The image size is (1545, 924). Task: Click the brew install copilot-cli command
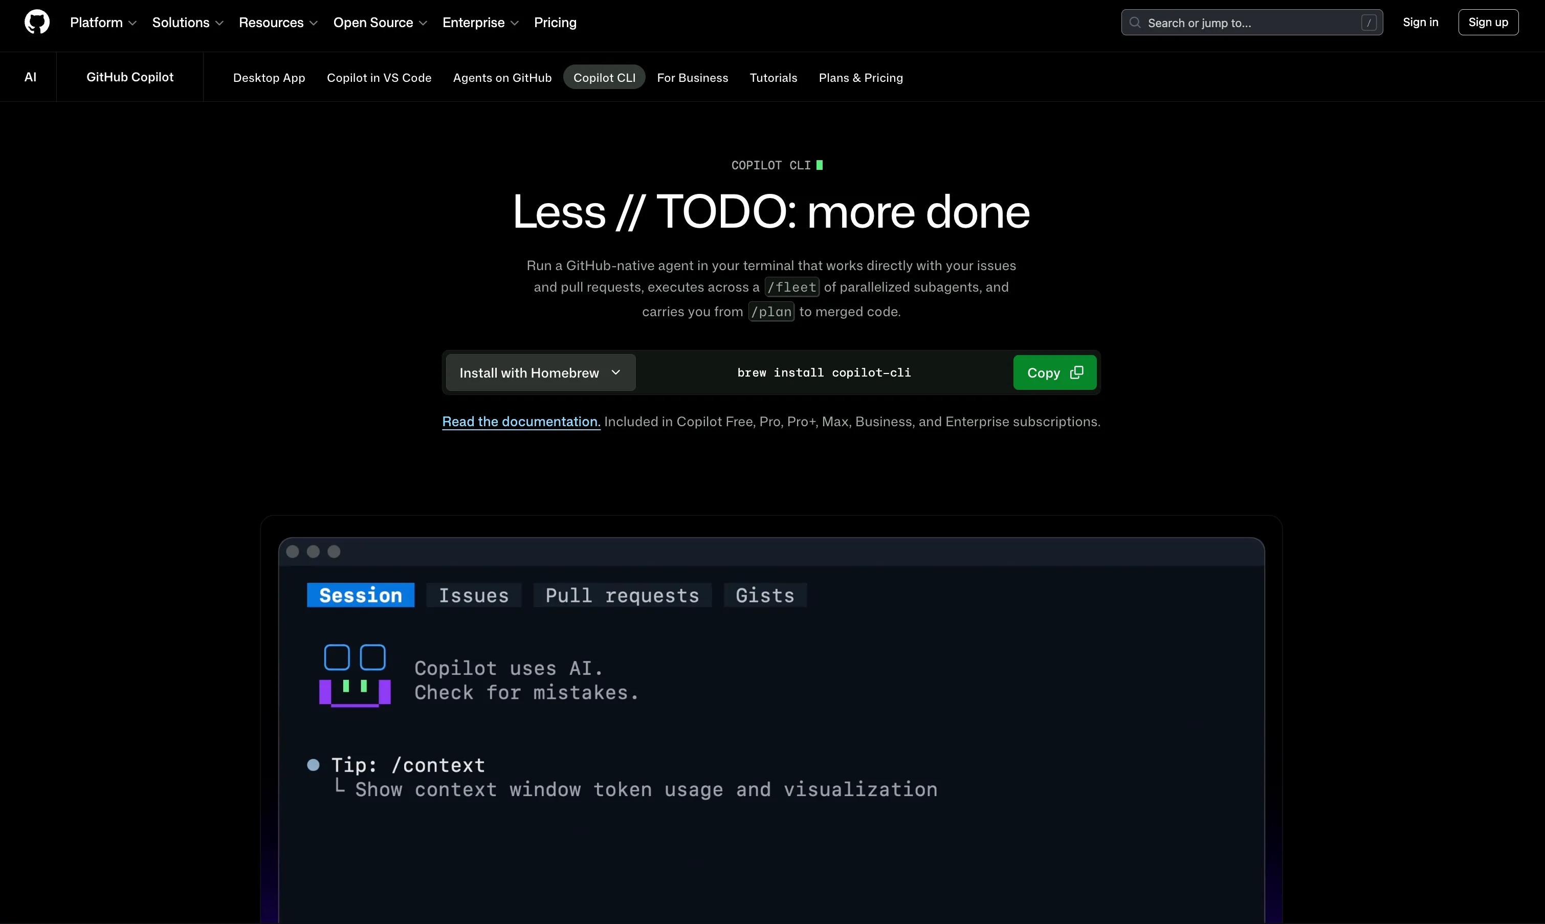[x=824, y=372]
